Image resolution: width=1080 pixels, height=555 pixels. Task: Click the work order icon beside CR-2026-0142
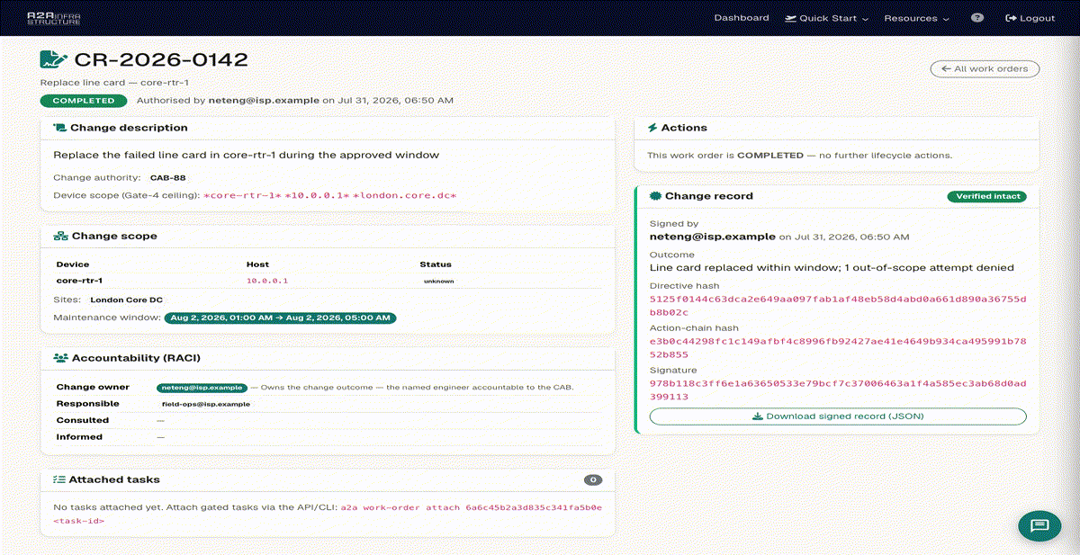[54, 60]
